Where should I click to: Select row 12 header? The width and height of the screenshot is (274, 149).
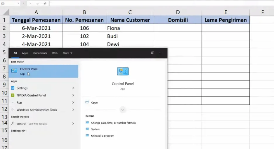click(4, 109)
